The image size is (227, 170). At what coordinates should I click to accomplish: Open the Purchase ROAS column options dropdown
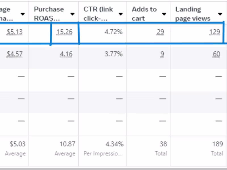[72, 13]
